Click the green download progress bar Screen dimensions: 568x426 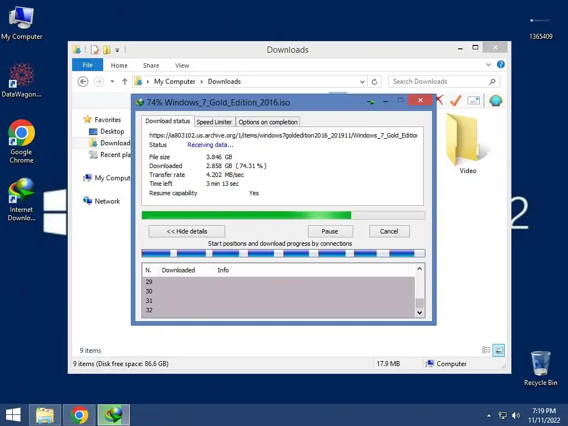[x=283, y=215]
